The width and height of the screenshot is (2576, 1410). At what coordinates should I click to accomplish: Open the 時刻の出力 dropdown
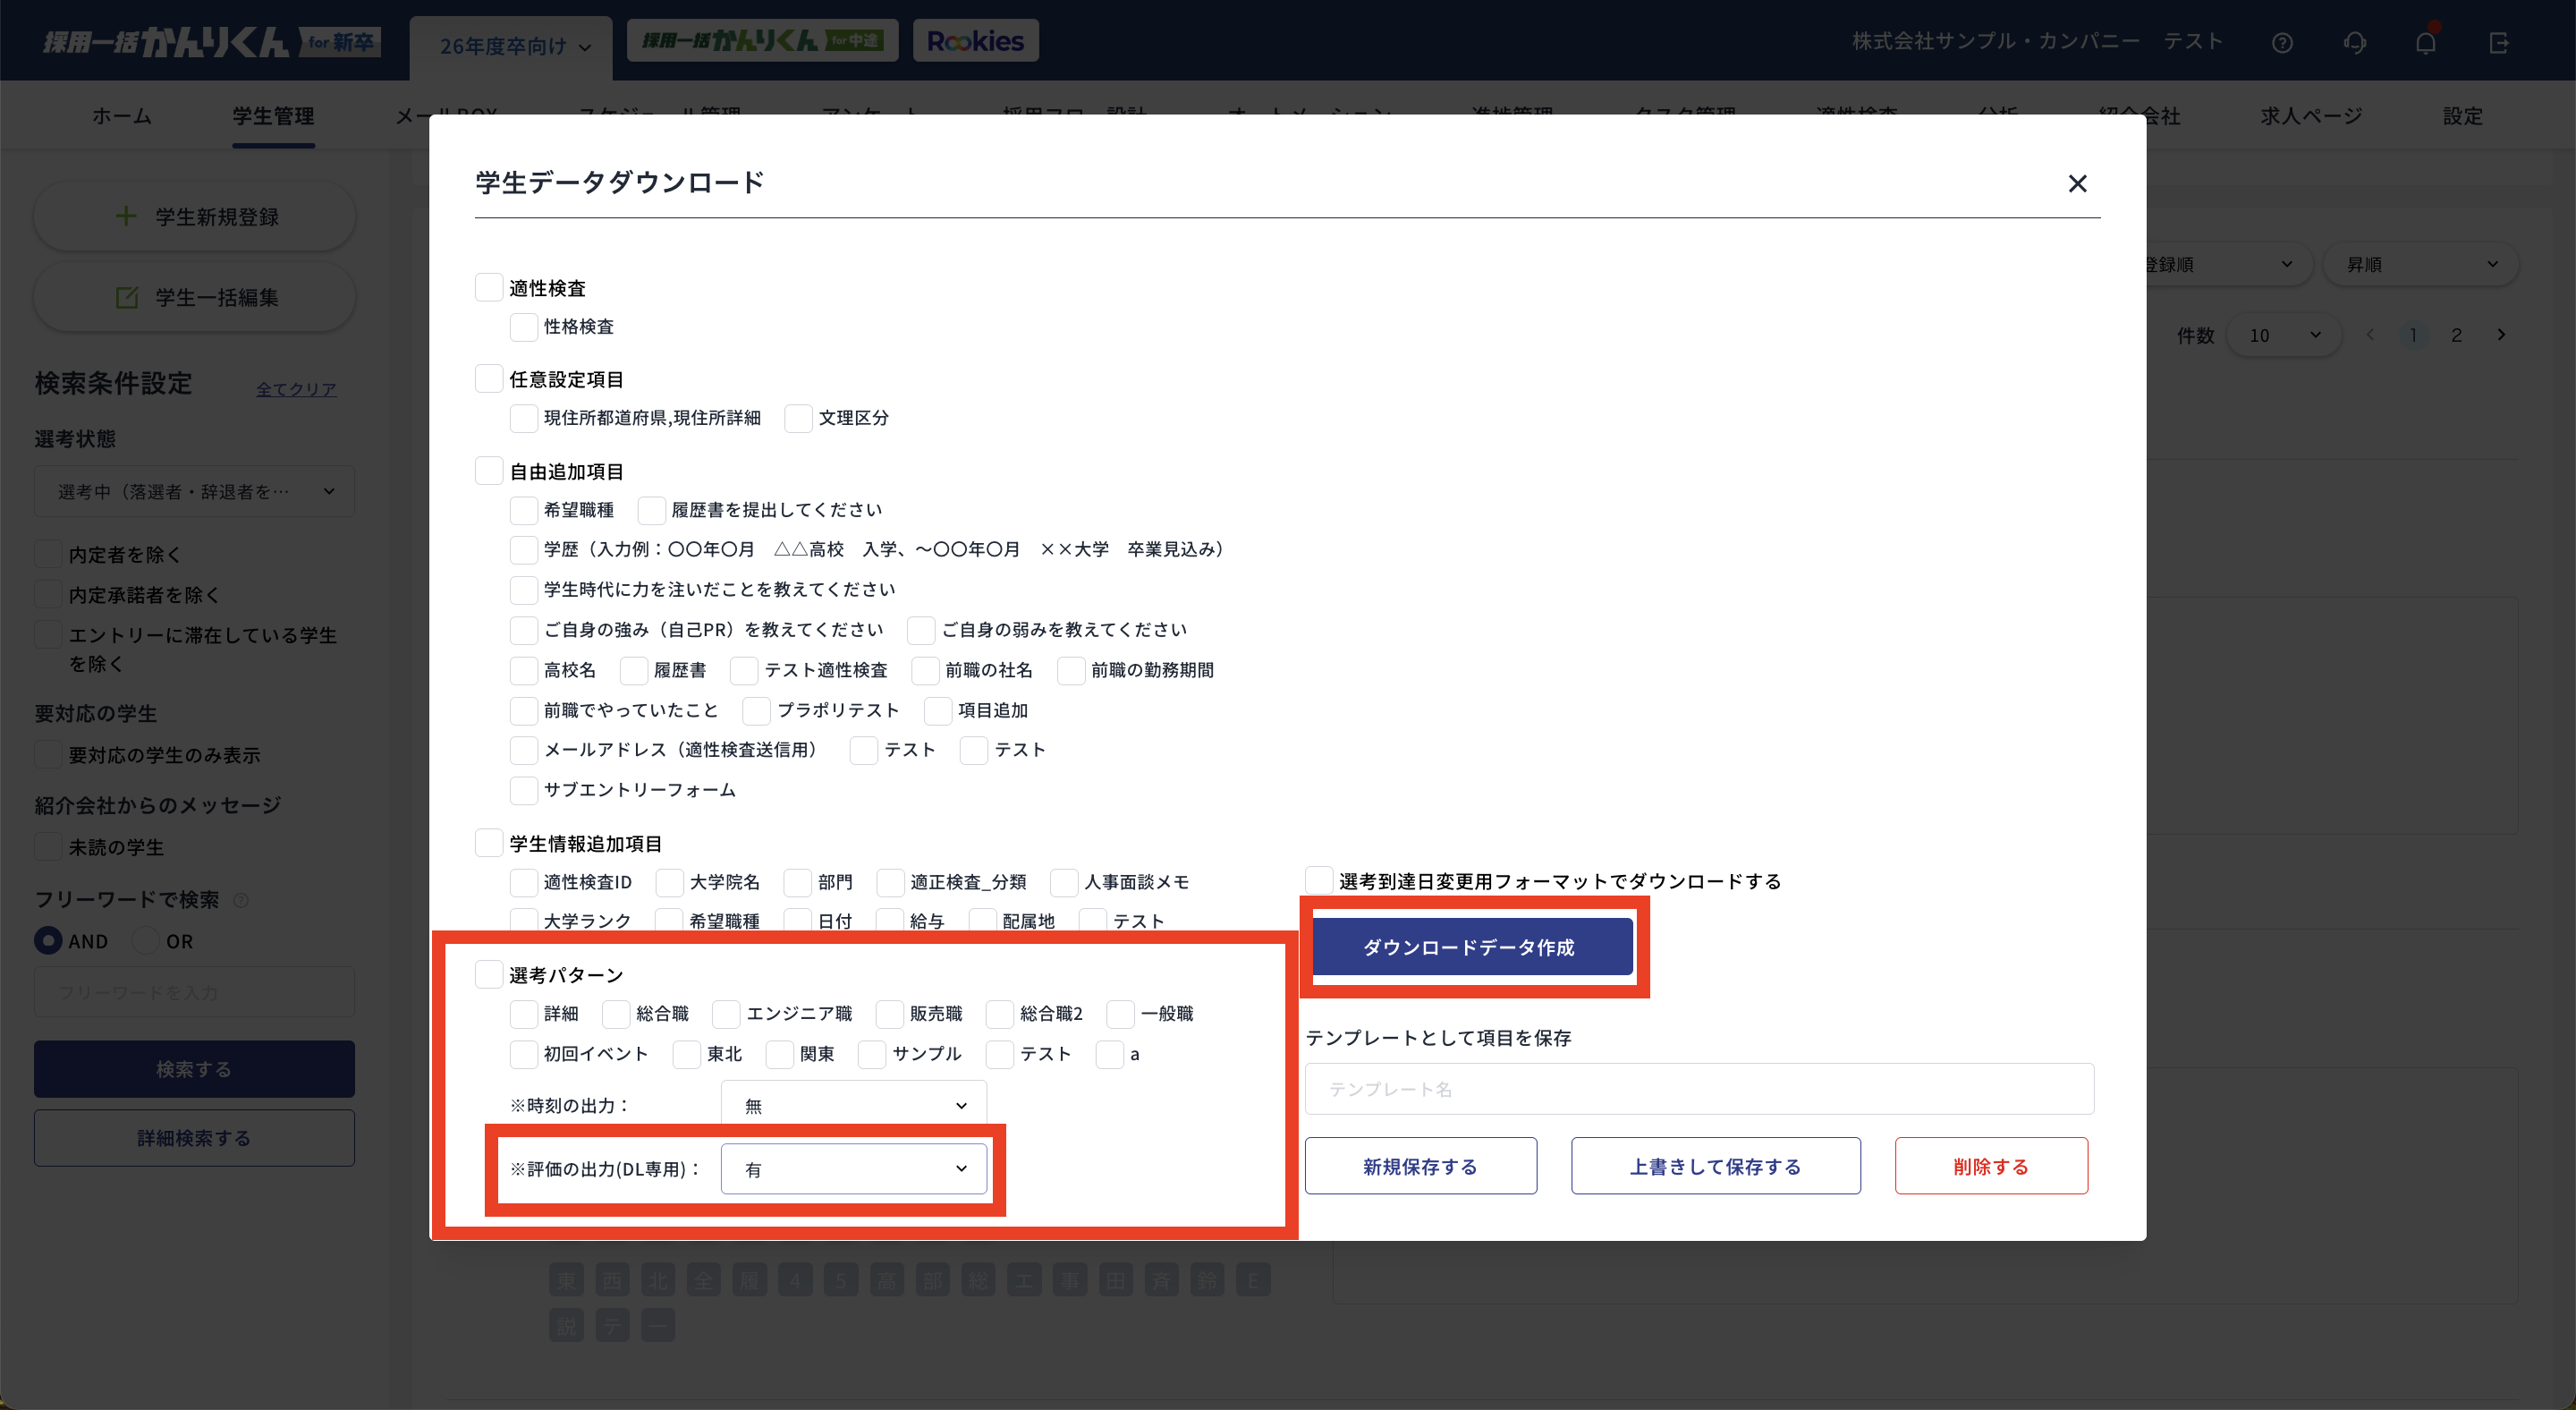854,1105
